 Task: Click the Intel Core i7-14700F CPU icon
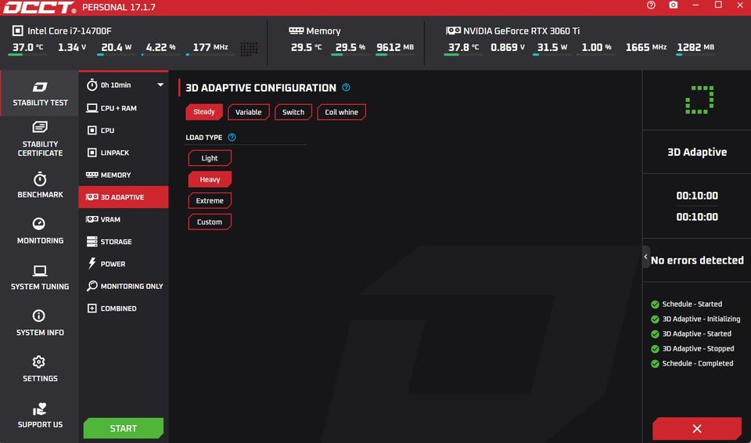(x=18, y=31)
